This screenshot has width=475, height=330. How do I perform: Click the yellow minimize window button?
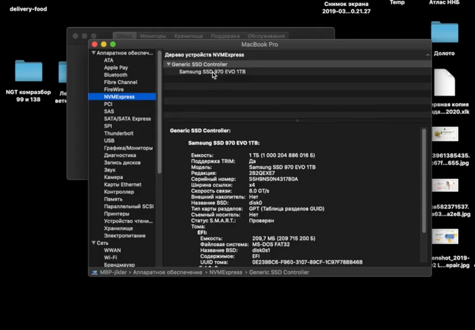pyautogui.click(x=104, y=44)
